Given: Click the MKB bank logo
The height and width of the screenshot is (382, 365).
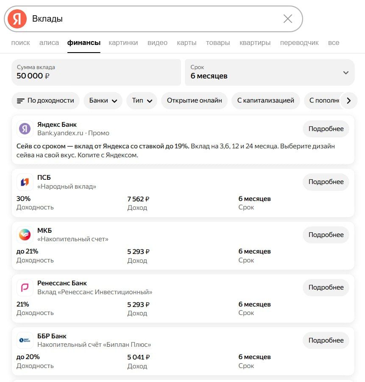Looking at the screenshot, I should point(25,234).
